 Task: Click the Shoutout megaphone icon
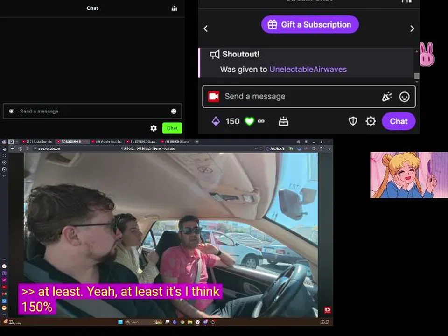(x=215, y=54)
